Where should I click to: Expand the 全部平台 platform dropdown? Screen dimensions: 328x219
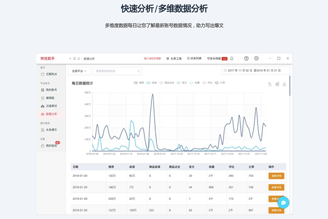pos(79,71)
